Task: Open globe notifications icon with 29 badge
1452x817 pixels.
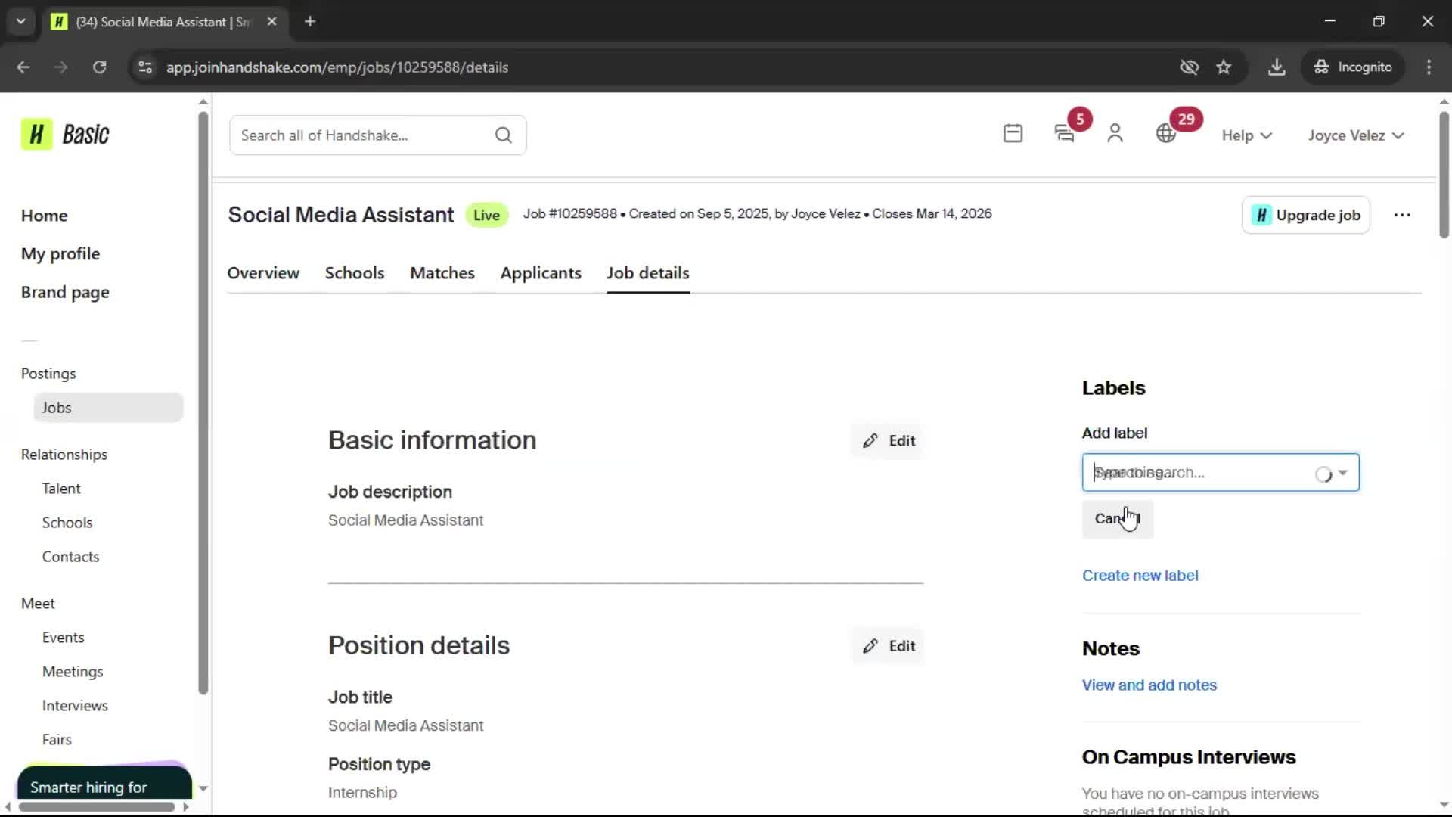Action: pyautogui.click(x=1166, y=134)
